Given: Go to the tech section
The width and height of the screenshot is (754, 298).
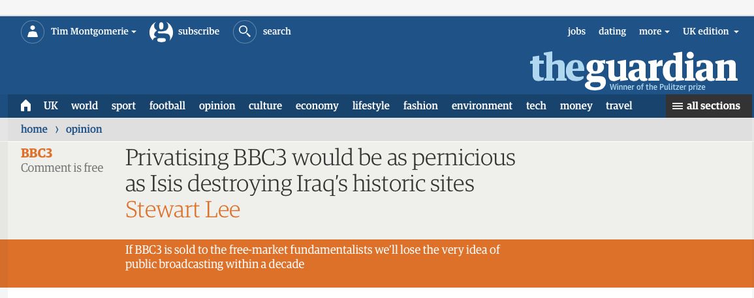Looking at the screenshot, I should coord(536,106).
